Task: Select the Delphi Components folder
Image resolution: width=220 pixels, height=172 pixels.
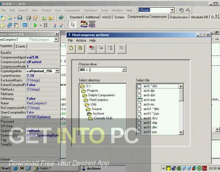Action: coord(102,95)
